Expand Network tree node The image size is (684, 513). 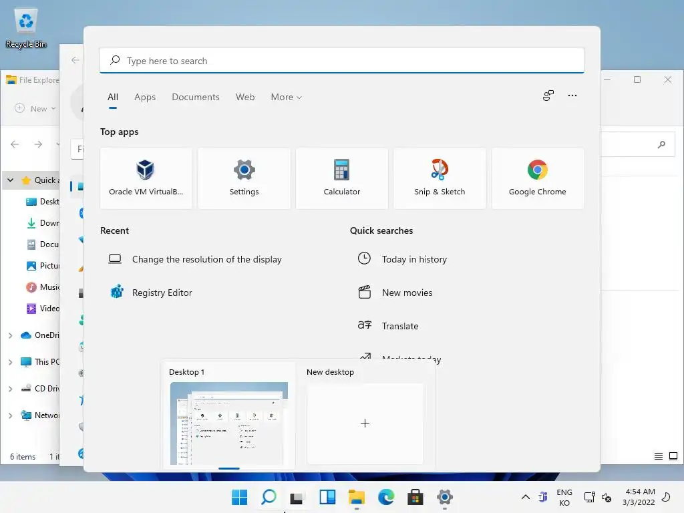tap(11, 415)
